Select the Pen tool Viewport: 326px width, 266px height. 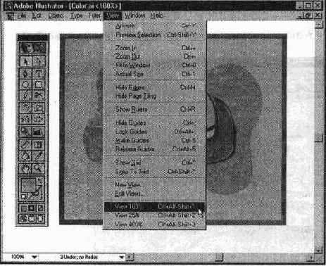[x=25, y=74]
